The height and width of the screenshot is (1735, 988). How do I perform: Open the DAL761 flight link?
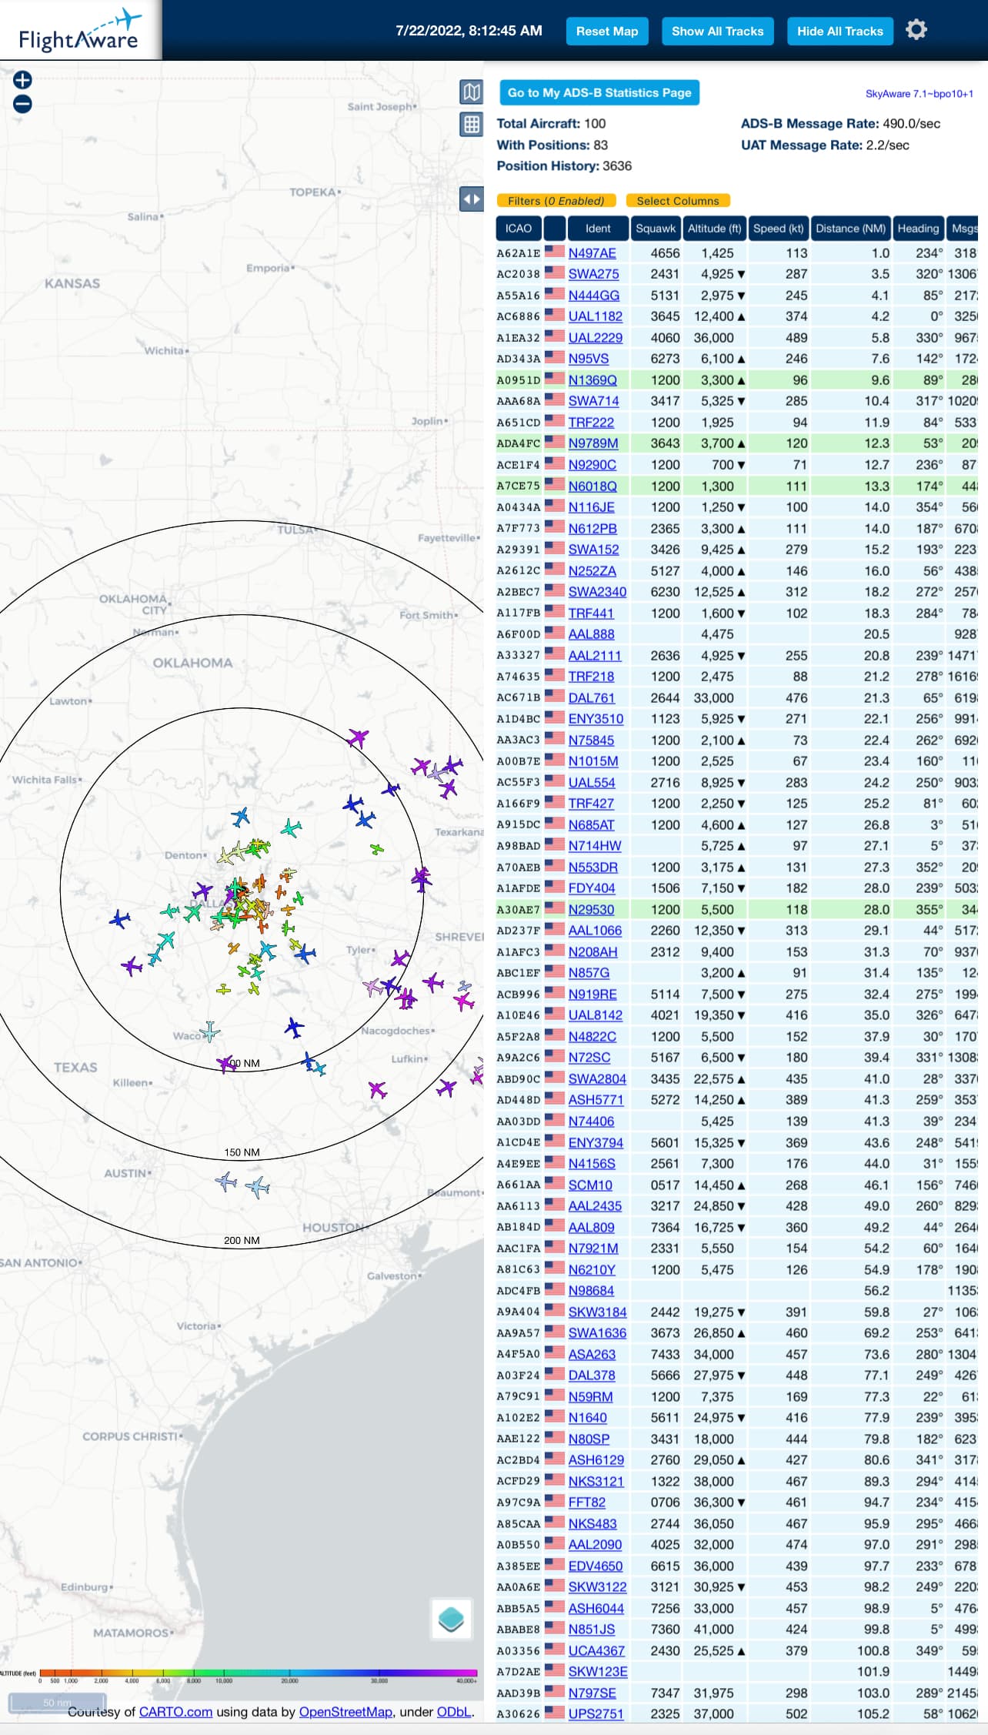click(592, 698)
